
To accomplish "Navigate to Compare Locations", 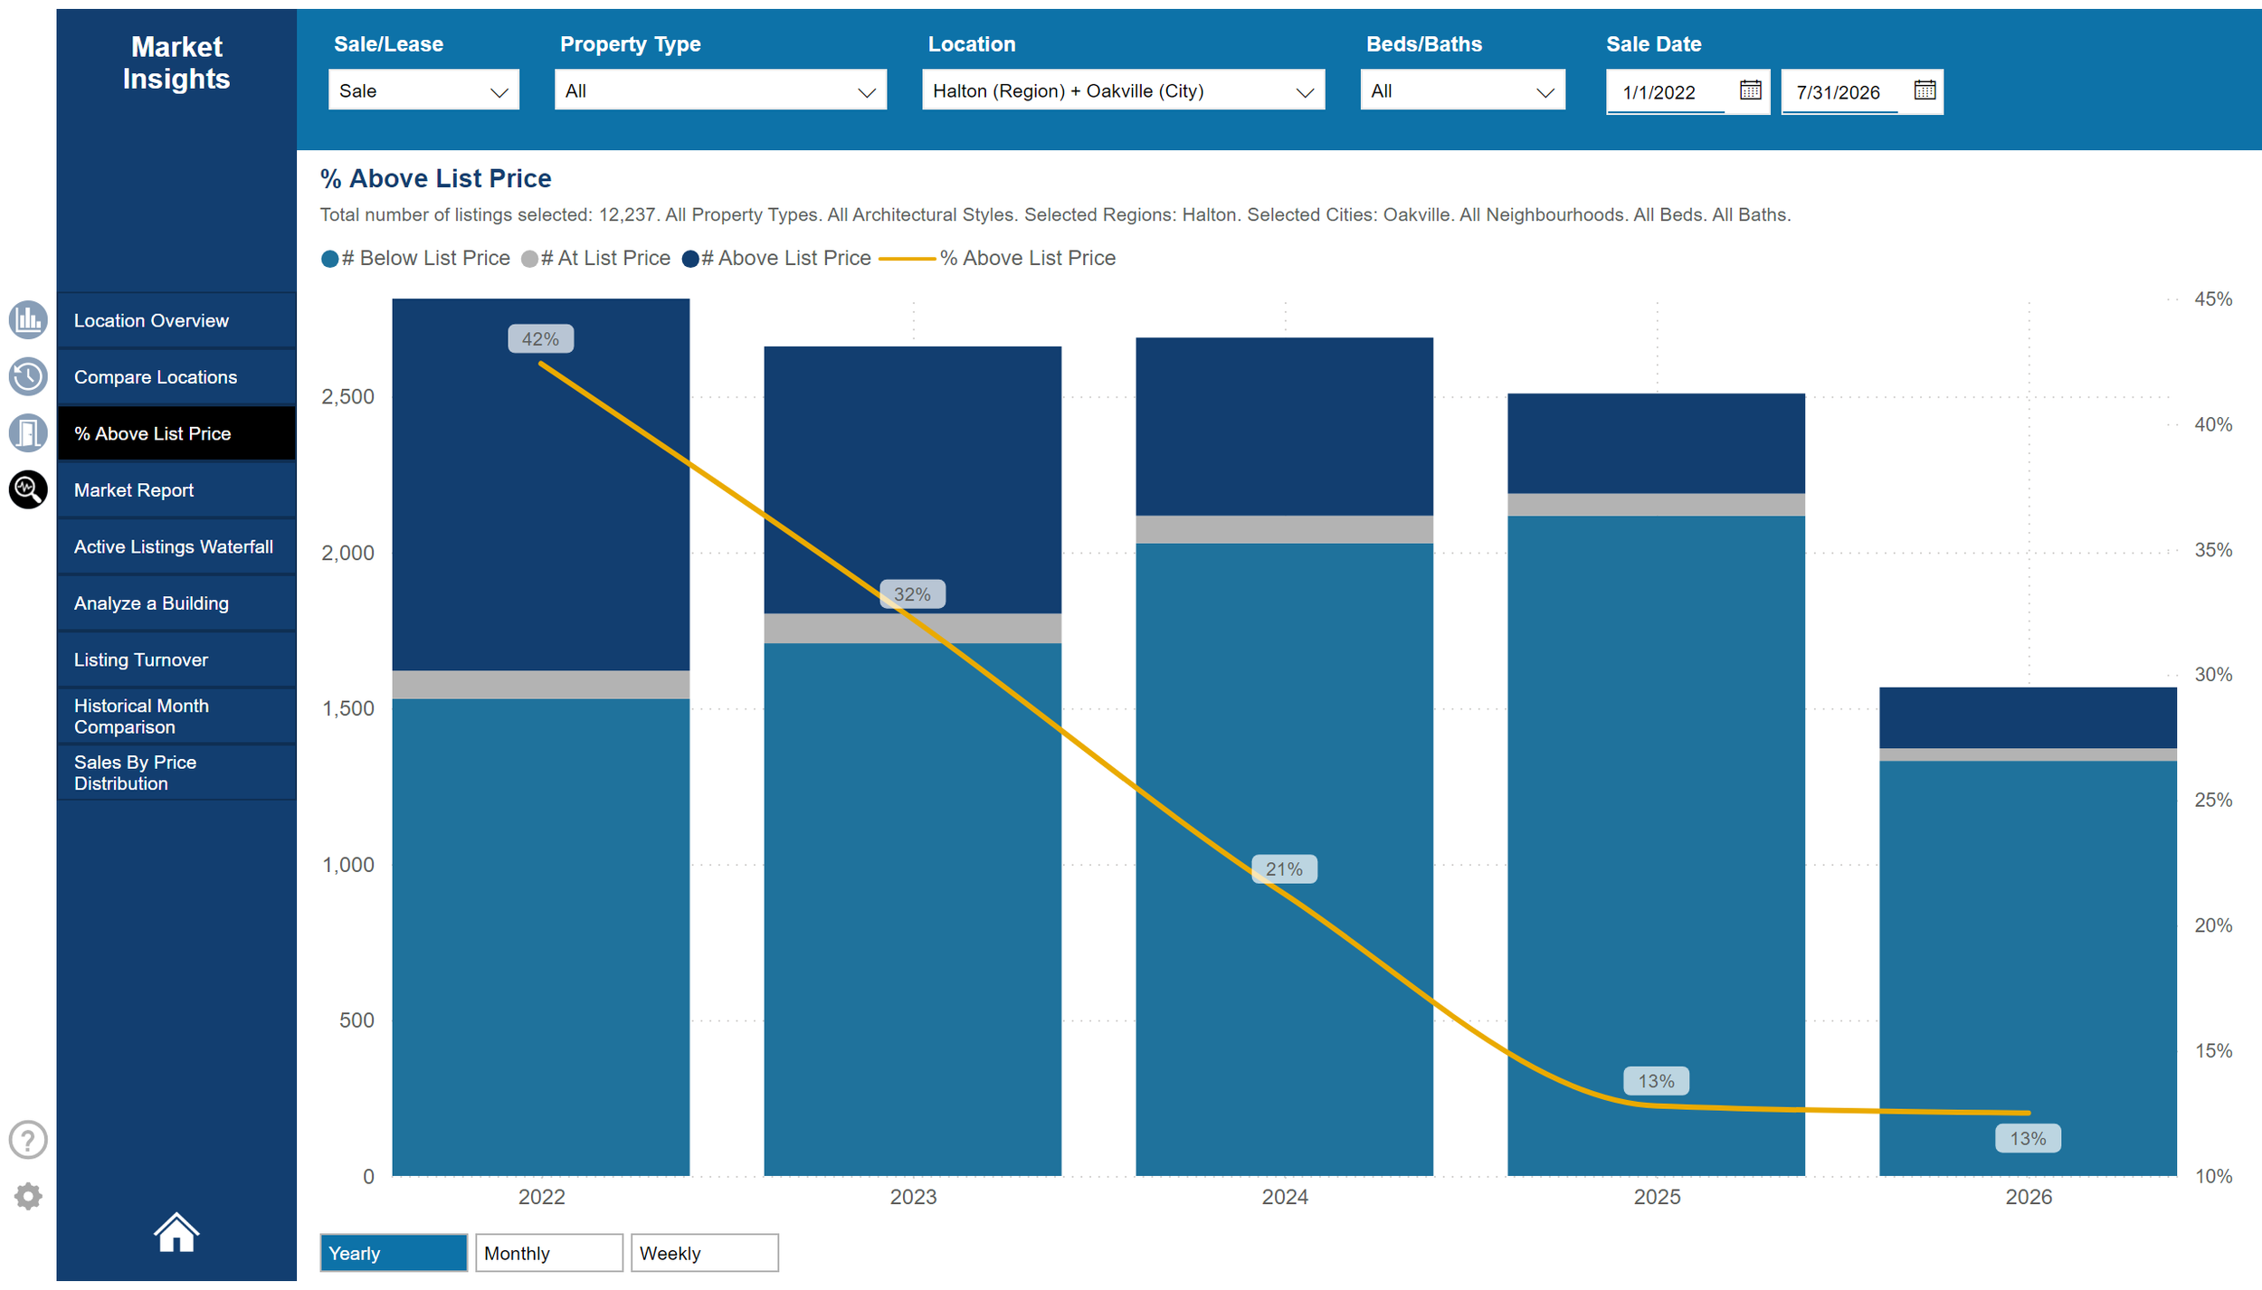I will click(176, 376).
